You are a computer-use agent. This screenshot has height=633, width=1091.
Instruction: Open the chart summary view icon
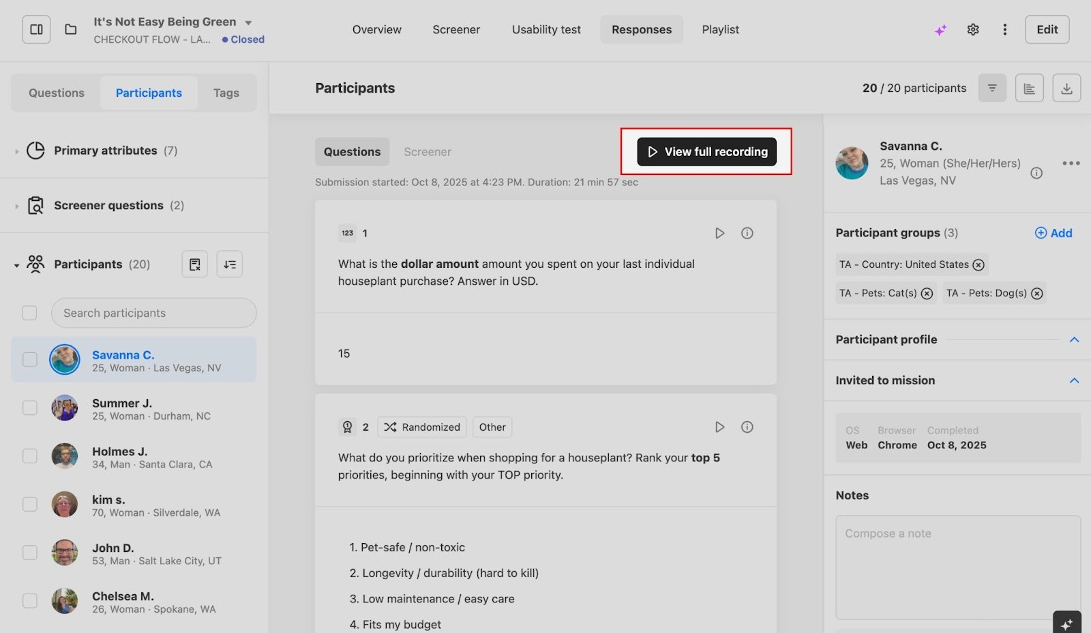(x=1029, y=88)
